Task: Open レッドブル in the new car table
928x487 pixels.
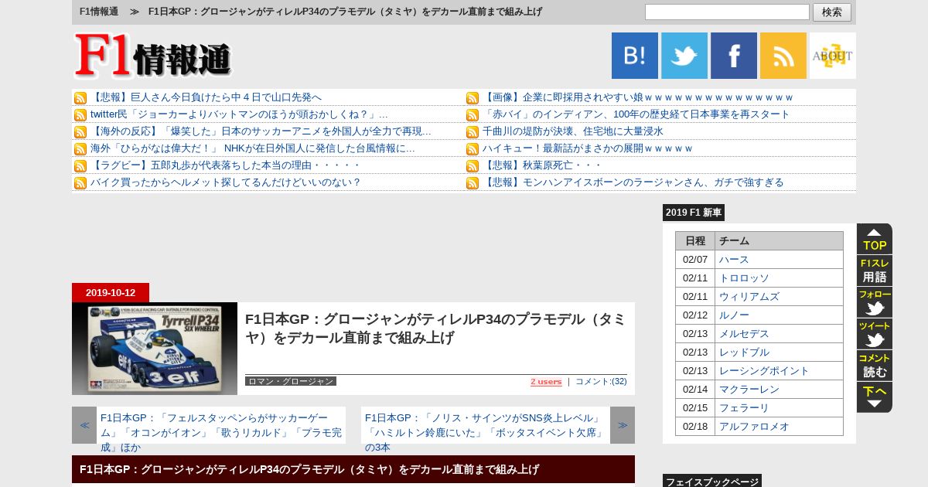Action: (744, 352)
